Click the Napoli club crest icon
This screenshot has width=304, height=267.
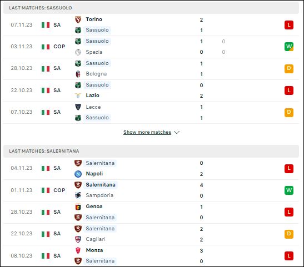[78, 174]
